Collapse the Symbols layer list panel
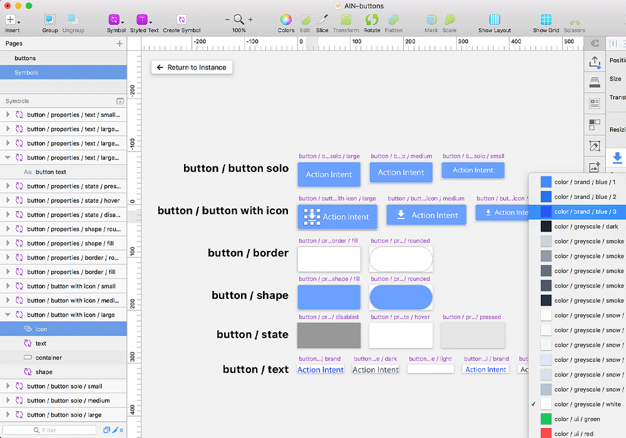626x438 pixels. [x=120, y=101]
